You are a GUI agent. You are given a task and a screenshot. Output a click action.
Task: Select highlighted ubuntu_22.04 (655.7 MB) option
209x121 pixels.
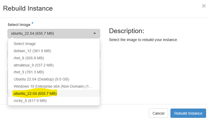(54, 93)
